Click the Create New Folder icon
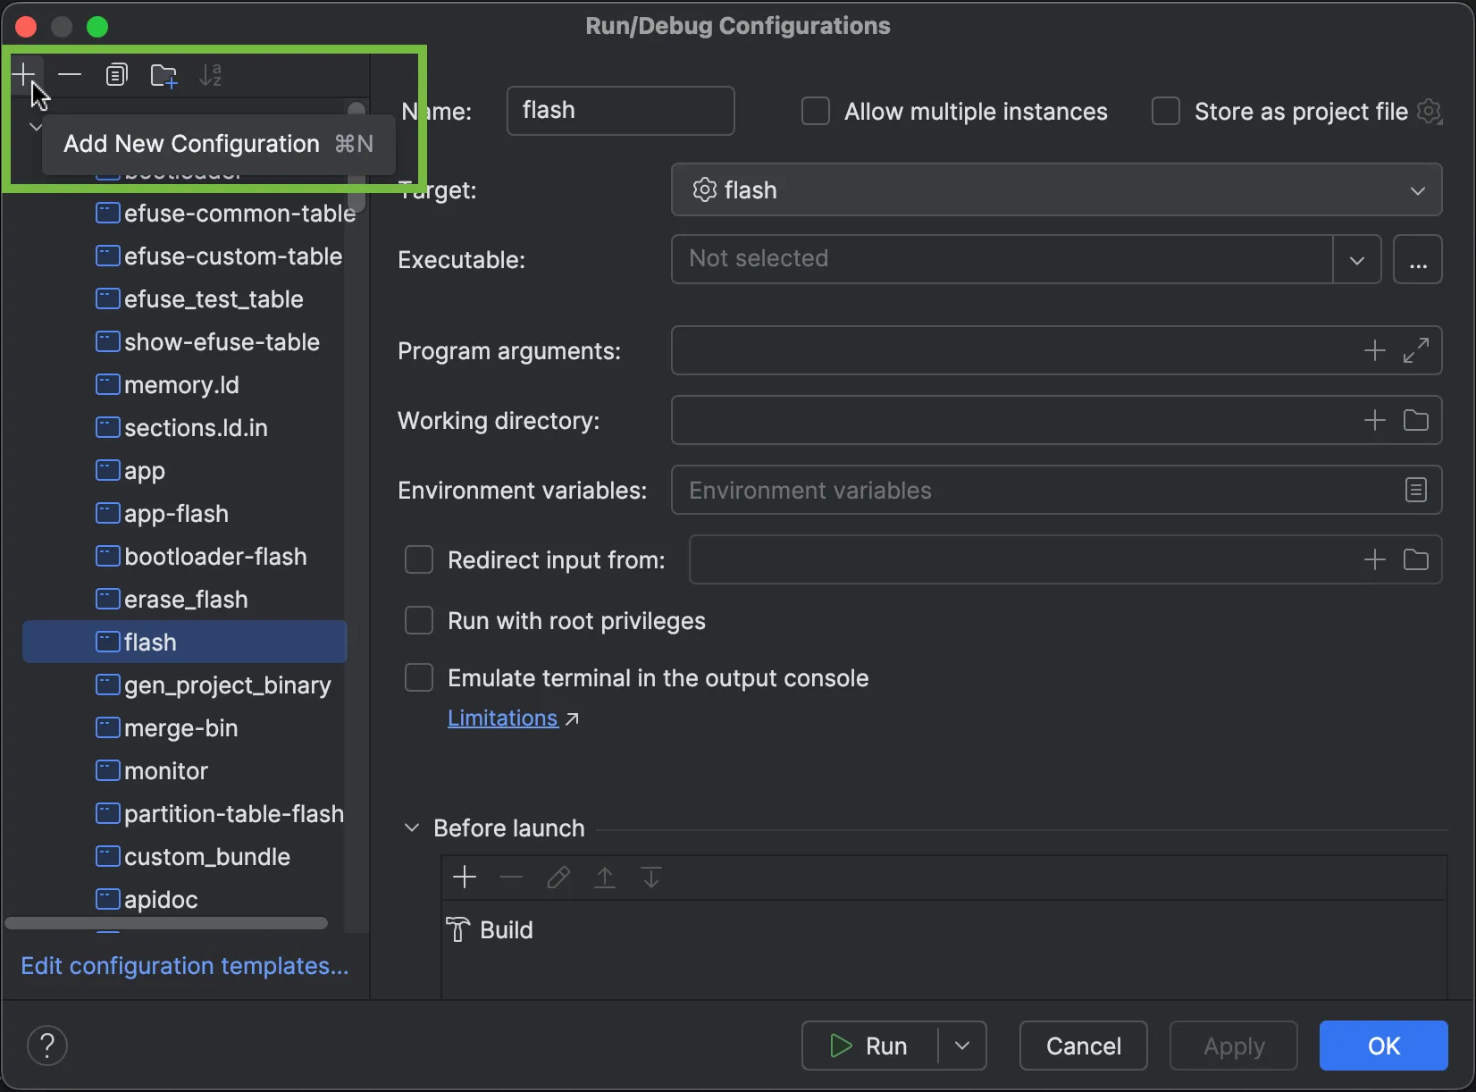This screenshot has height=1092, width=1476. tap(164, 75)
